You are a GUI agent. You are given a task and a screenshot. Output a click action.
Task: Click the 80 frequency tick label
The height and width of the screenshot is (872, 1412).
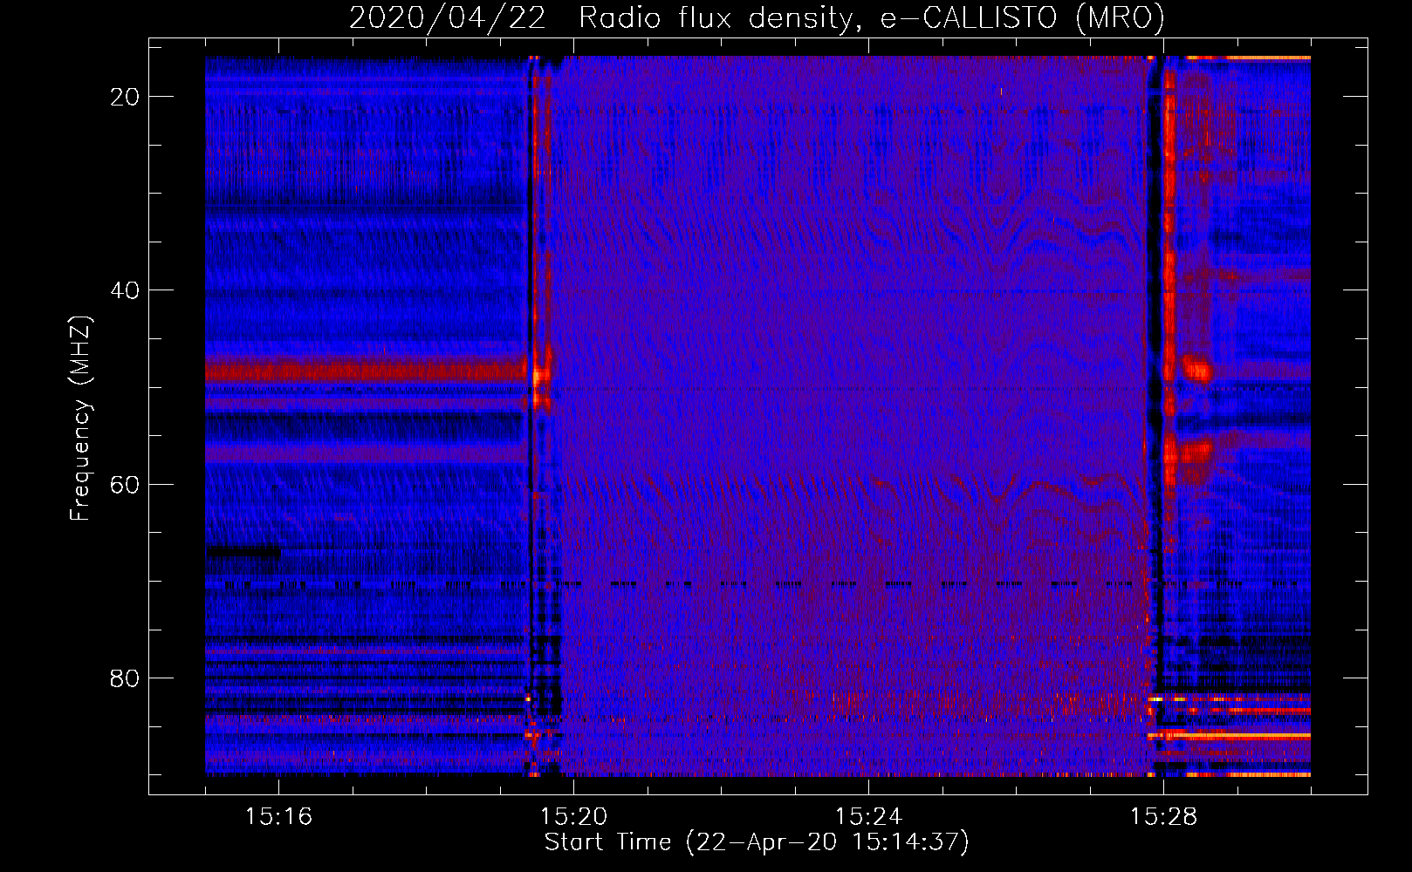coord(125,678)
